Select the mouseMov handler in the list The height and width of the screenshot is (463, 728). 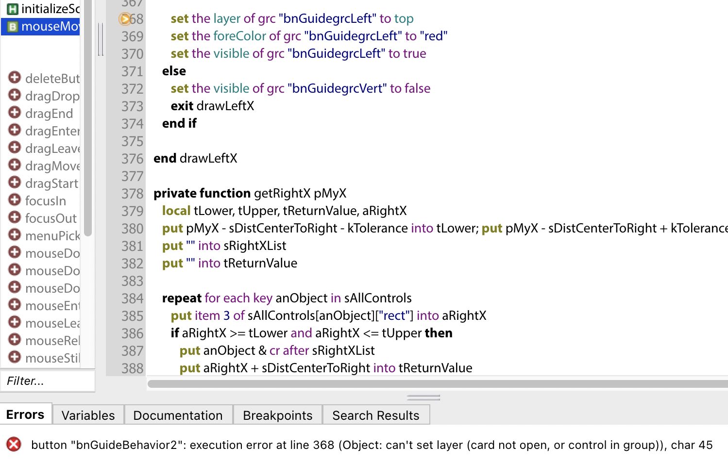pyautogui.click(x=50, y=26)
